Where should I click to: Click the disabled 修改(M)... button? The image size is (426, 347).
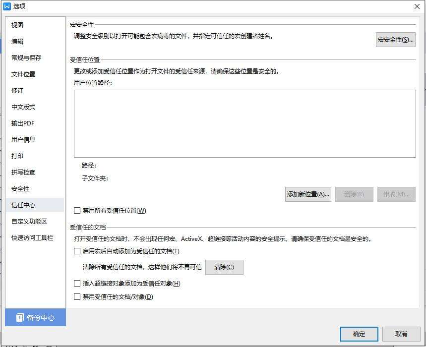click(396, 194)
